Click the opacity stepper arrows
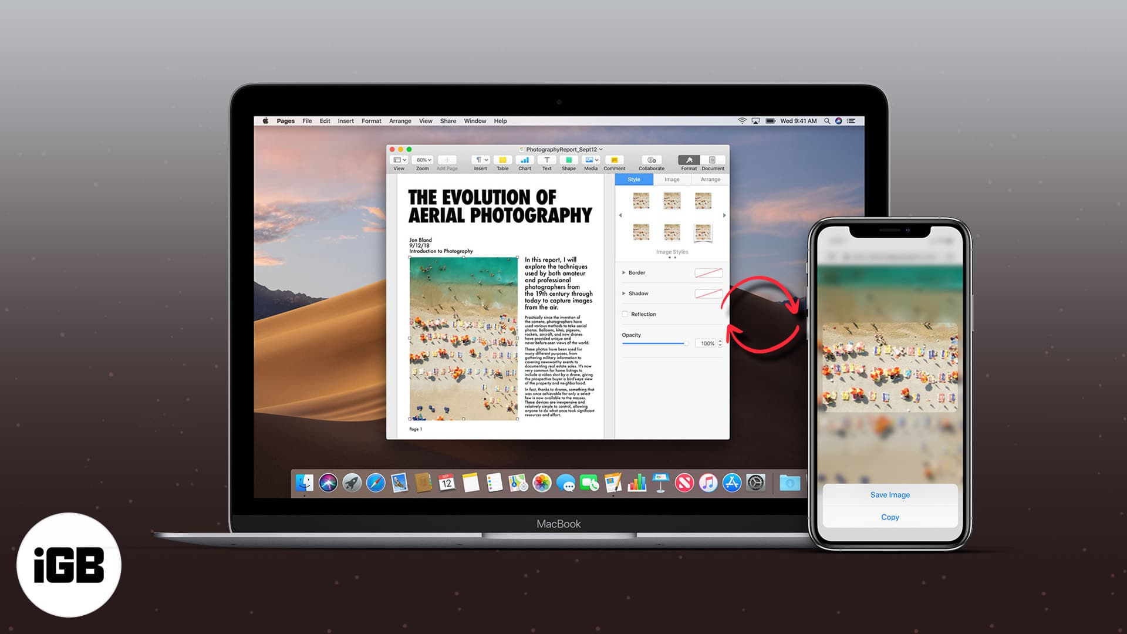 coord(720,343)
